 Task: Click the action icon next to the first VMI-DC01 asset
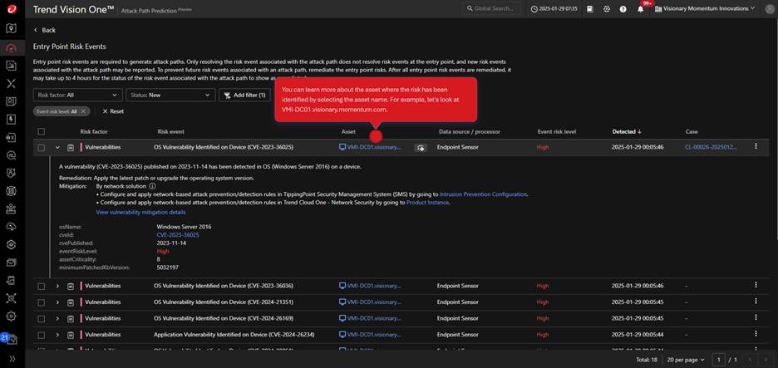point(421,148)
